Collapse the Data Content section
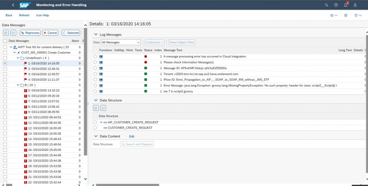368x186 pixels. tap(96, 136)
